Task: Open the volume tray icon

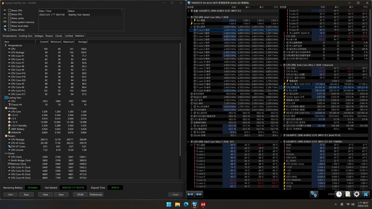Action: tap(353, 204)
